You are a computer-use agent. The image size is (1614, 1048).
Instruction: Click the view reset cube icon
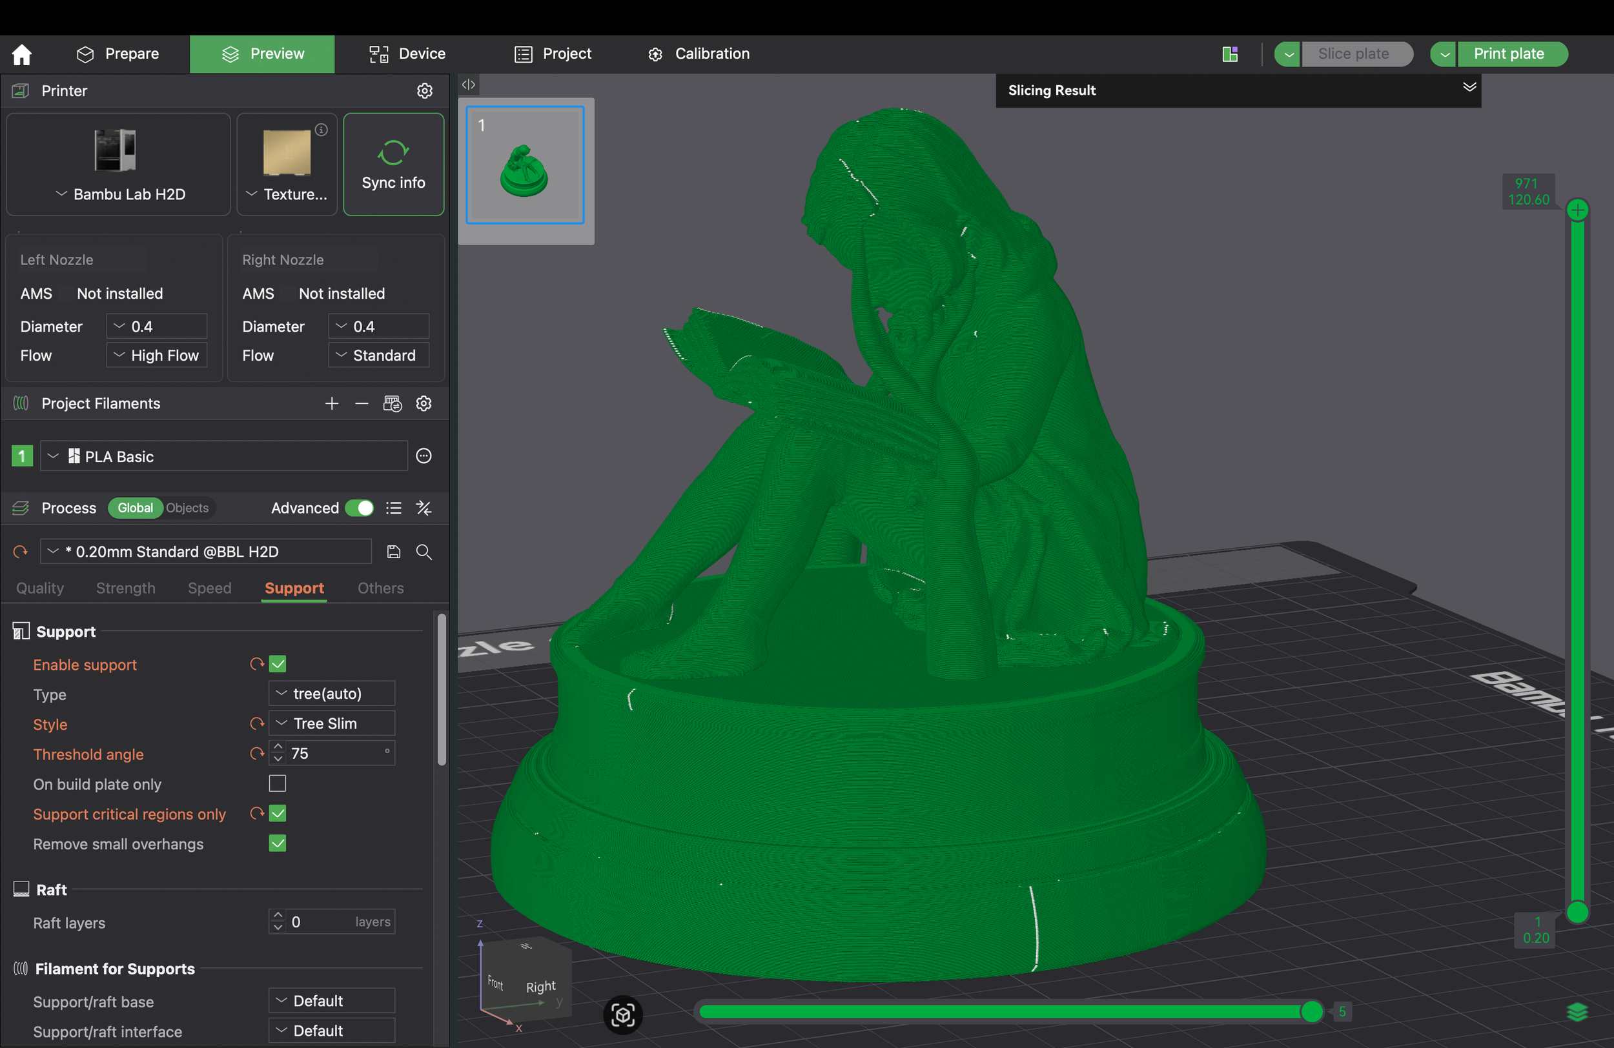point(622,1015)
